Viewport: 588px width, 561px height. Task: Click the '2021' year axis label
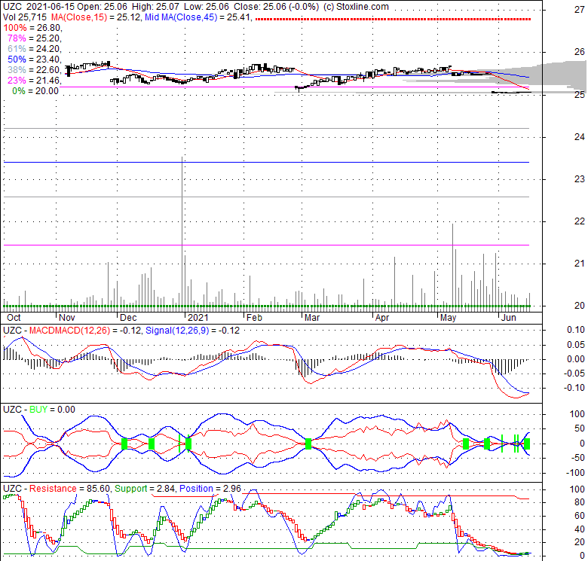click(x=198, y=318)
